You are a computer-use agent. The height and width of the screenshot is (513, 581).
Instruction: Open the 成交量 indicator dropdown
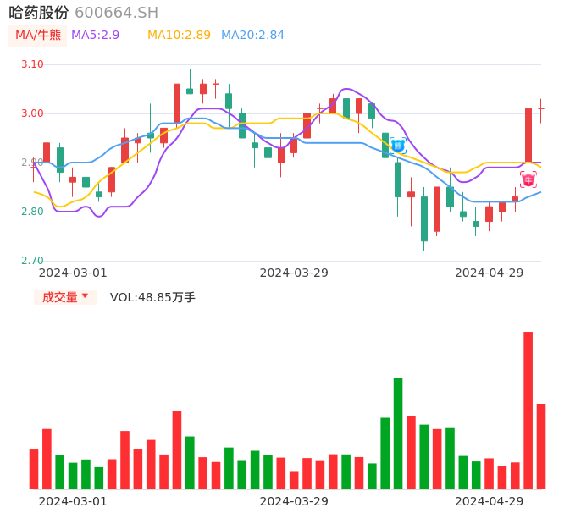[65, 297]
